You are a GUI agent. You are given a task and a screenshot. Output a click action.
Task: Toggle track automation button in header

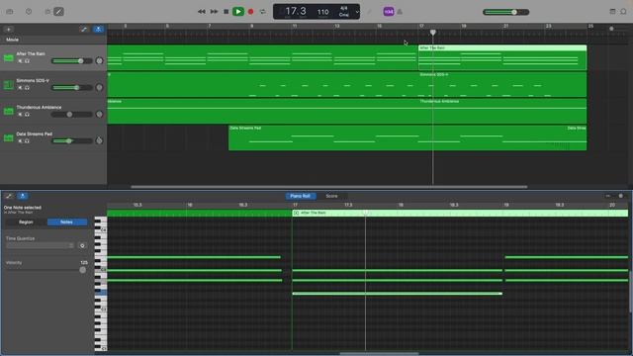[83, 29]
